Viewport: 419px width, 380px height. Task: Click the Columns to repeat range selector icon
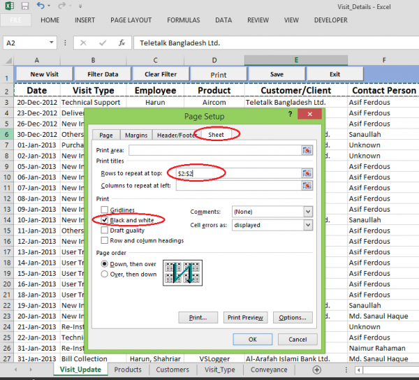tap(307, 186)
